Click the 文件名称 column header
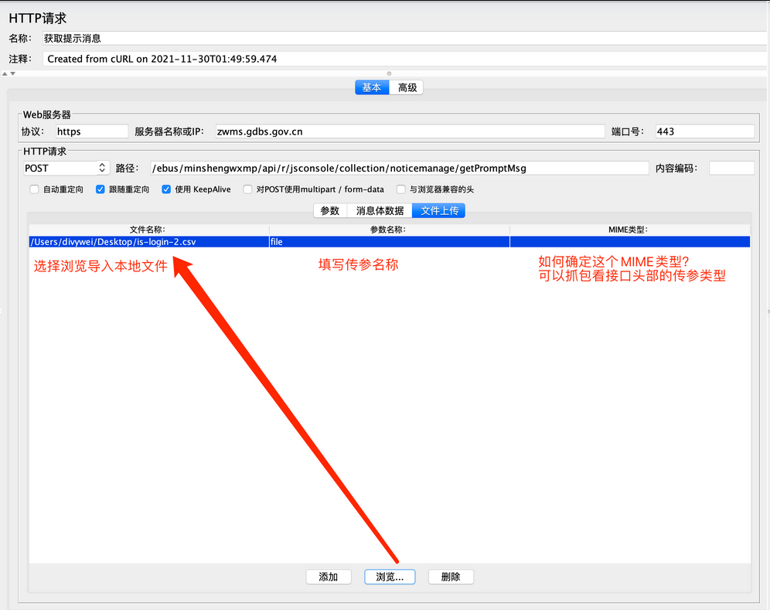770x610 pixels. [x=148, y=230]
